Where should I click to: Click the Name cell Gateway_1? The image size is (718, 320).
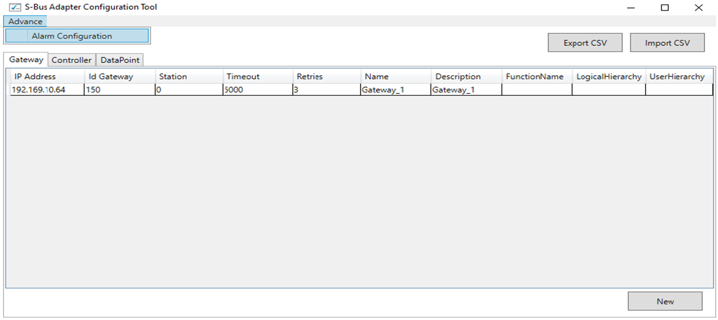click(x=396, y=90)
